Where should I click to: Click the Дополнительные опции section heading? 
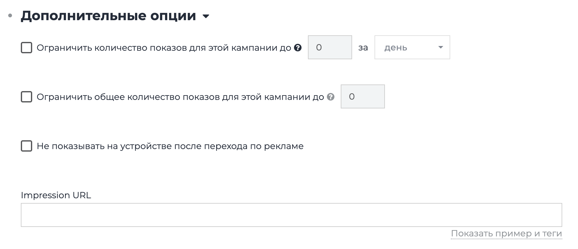coord(108,16)
